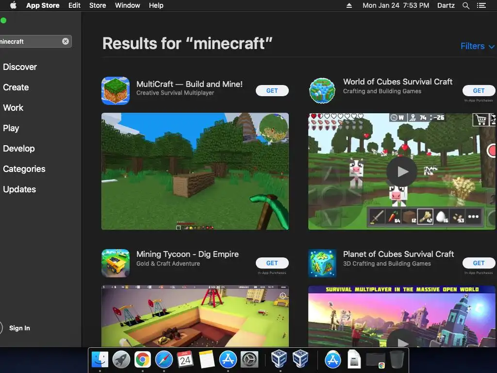Open the Create section
Image resolution: width=497 pixels, height=373 pixels.
point(16,87)
